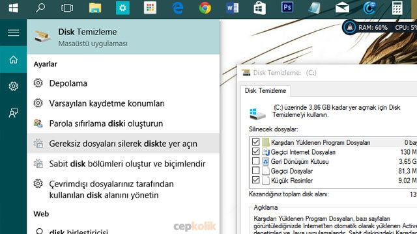
Task: Click Disk Temizleme (C:) window title icon
Action: point(246,72)
